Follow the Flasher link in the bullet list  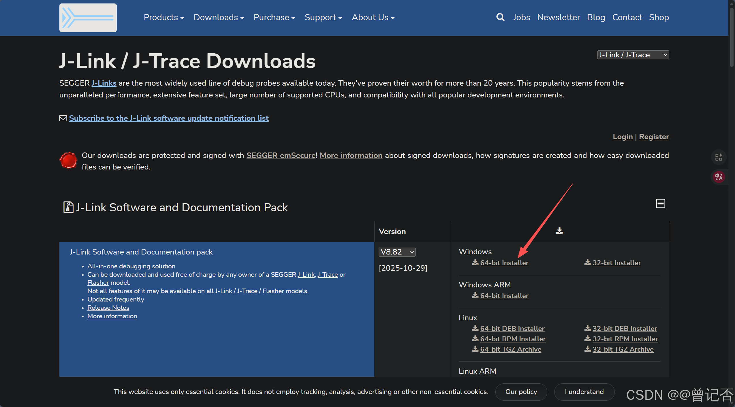click(x=98, y=283)
